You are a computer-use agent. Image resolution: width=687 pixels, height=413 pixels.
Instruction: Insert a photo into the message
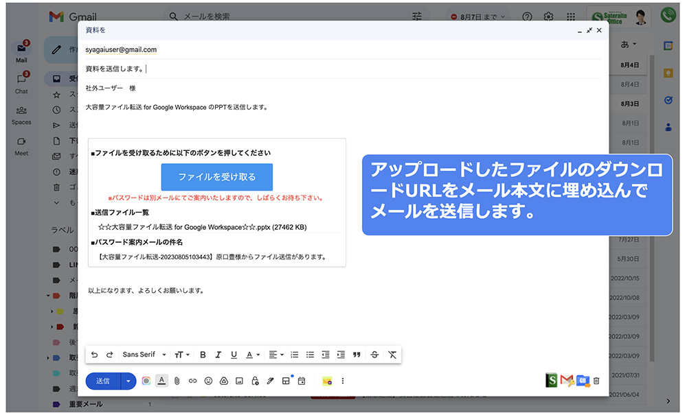click(x=239, y=381)
